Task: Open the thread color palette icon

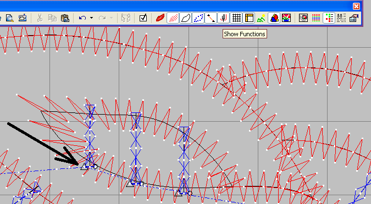Action: coord(316,18)
